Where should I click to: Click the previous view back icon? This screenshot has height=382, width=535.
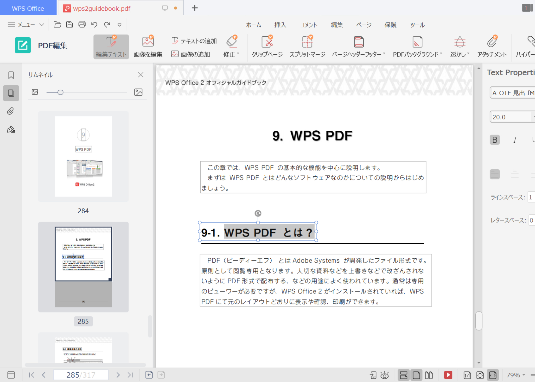149,375
